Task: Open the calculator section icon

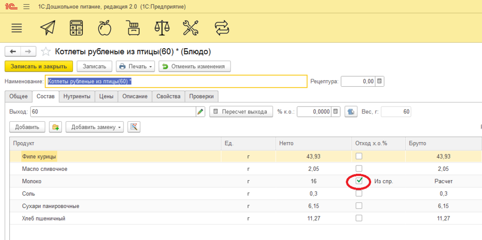Action: pos(76,28)
